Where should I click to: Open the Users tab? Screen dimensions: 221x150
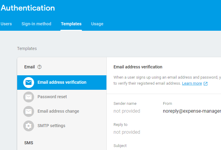6,24
